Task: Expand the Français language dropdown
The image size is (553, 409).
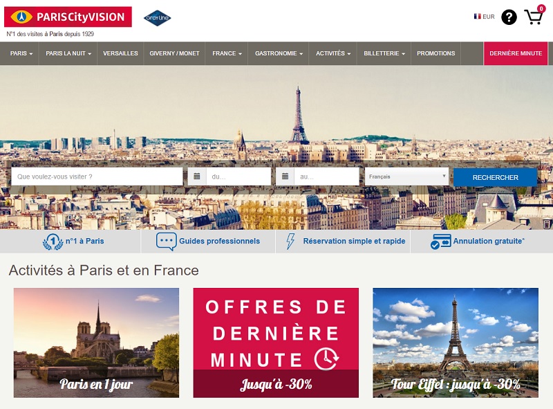Action: click(x=406, y=176)
